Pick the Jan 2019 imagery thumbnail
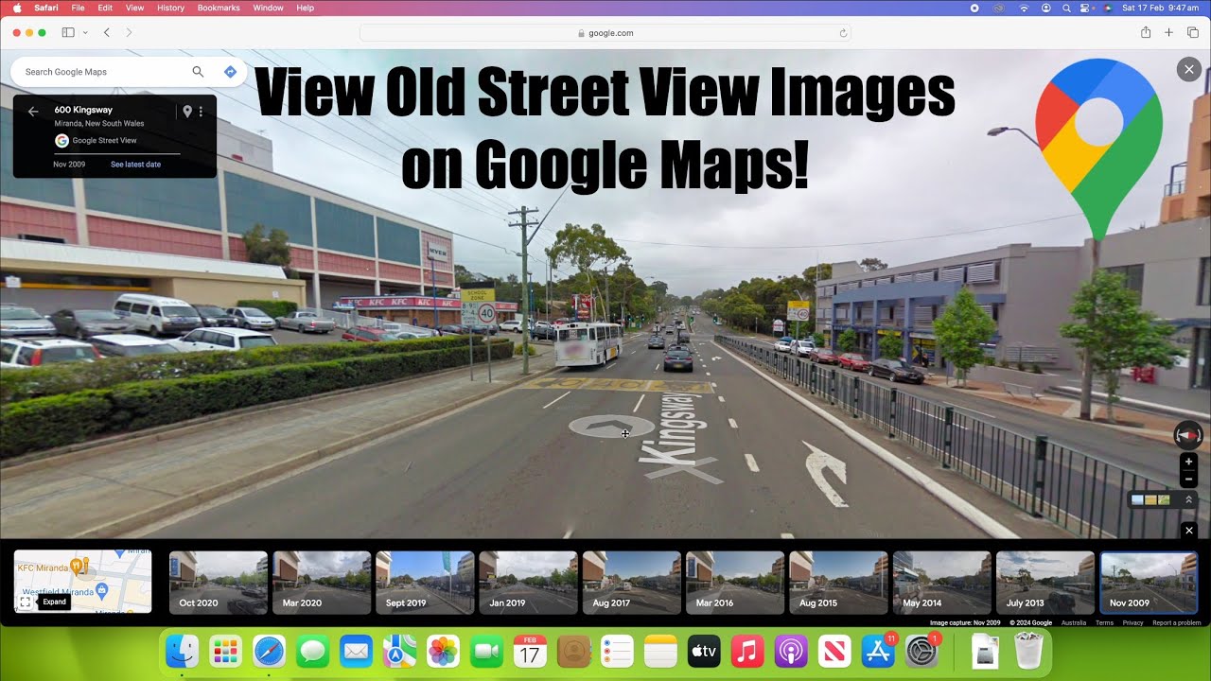The width and height of the screenshot is (1211, 681). click(528, 583)
